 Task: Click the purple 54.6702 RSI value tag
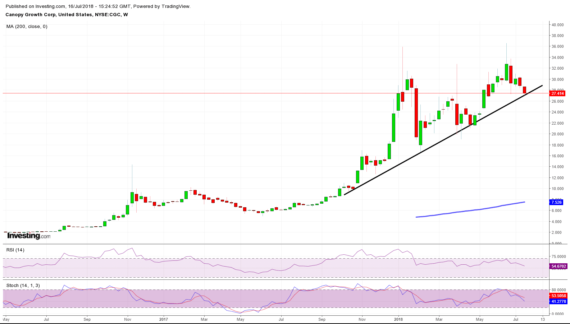(x=558, y=266)
